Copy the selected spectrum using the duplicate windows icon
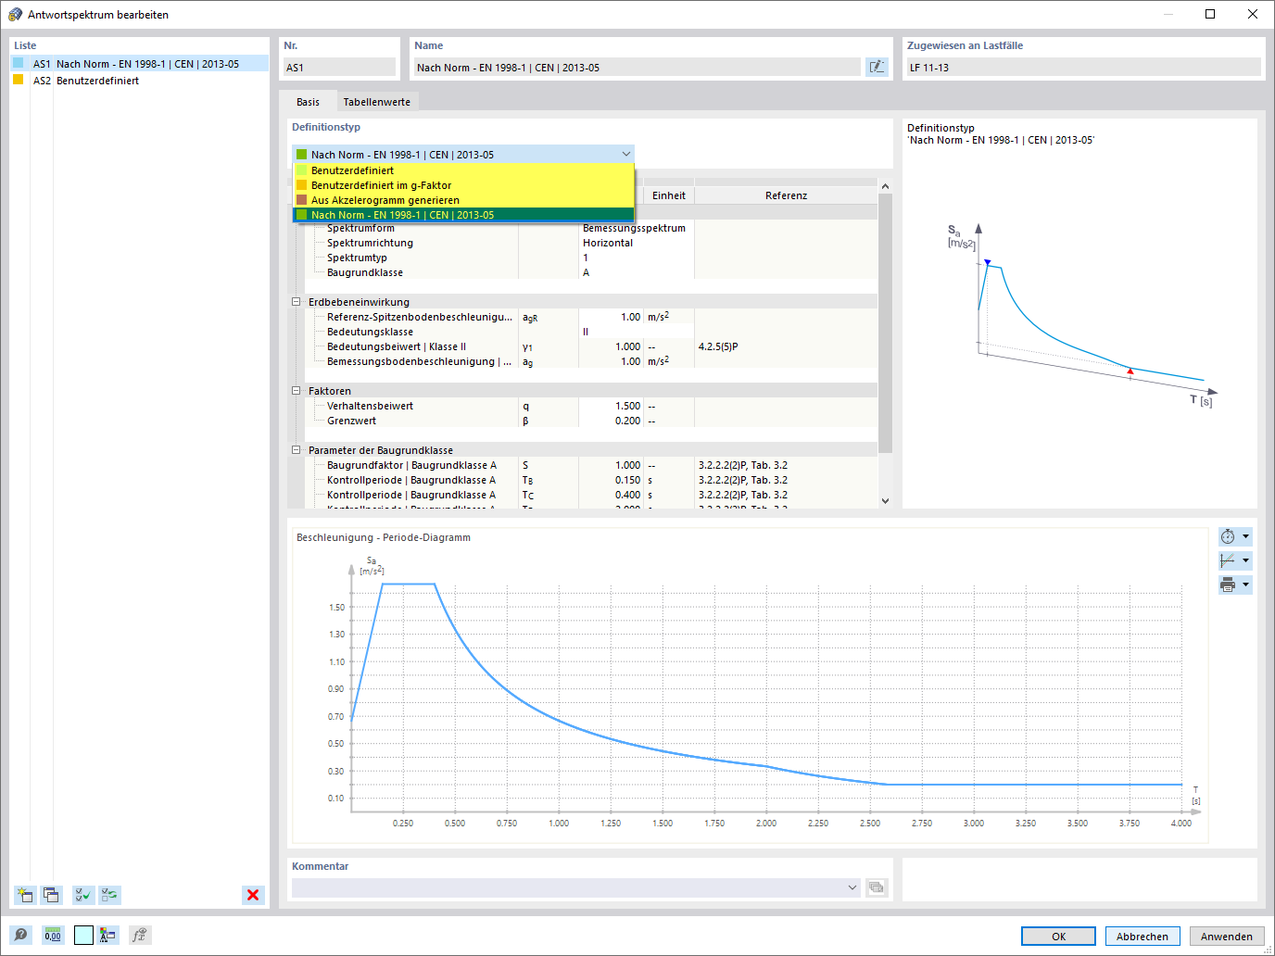Screen dimensions: 1275x956 click(x=51, y=895)
